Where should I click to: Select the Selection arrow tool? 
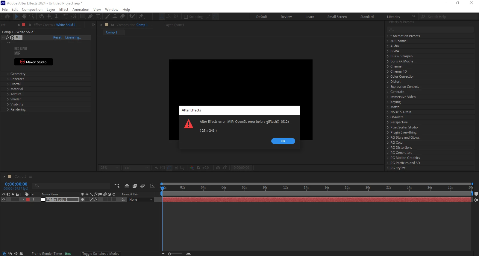[x=16, y=16]
